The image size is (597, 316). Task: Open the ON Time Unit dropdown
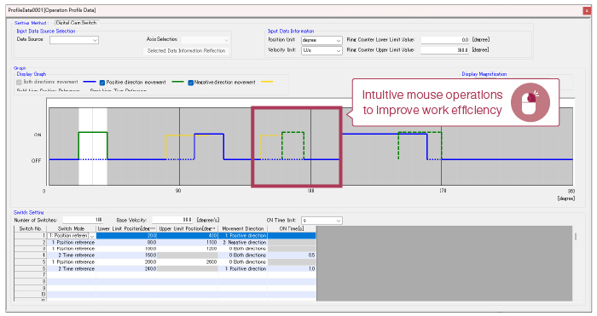[x=322, y=221]
